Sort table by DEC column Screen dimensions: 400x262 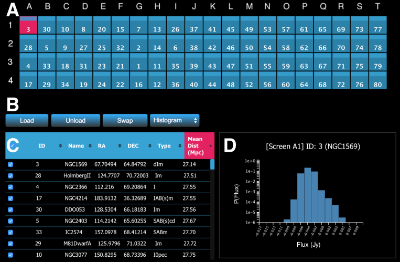133,145
